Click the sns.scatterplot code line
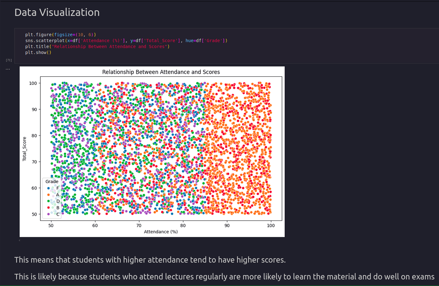Viewport: 439px width, 286px height. click(126, 41)
